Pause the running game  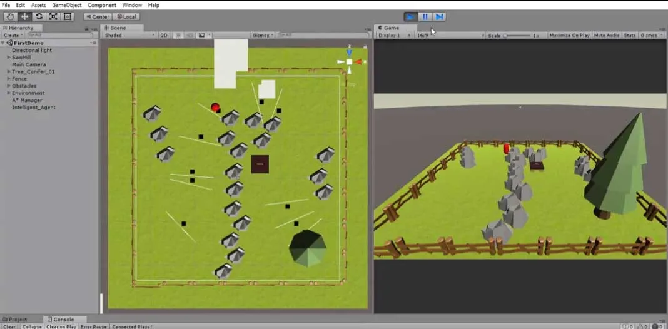[x=425, y=17]
